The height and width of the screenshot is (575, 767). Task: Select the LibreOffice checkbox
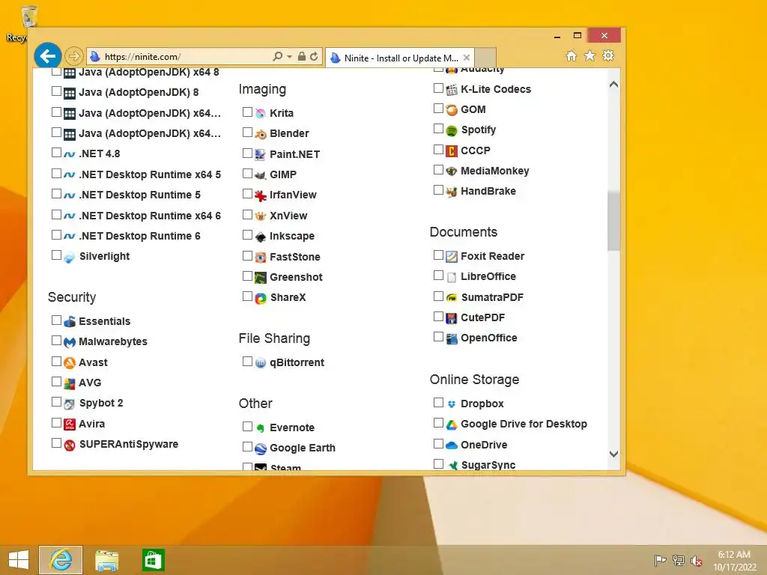438,276
